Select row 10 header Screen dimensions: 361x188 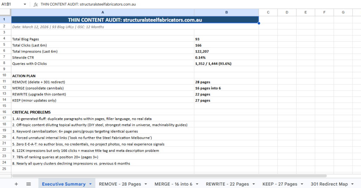click(6, 75)
